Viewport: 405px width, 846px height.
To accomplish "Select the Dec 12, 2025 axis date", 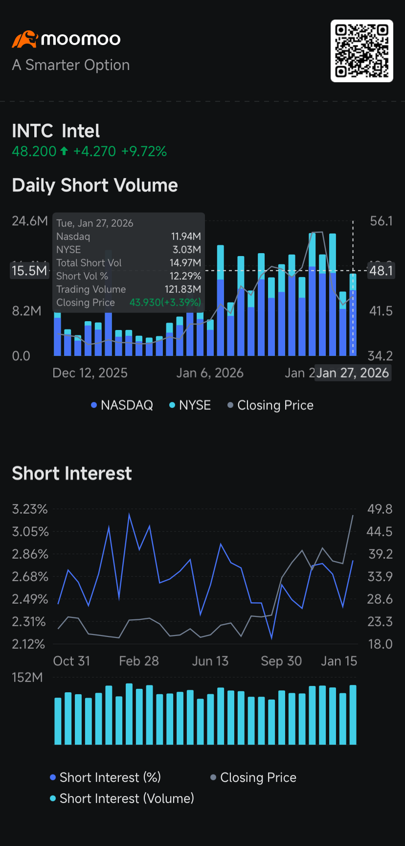I will (90, 373).
